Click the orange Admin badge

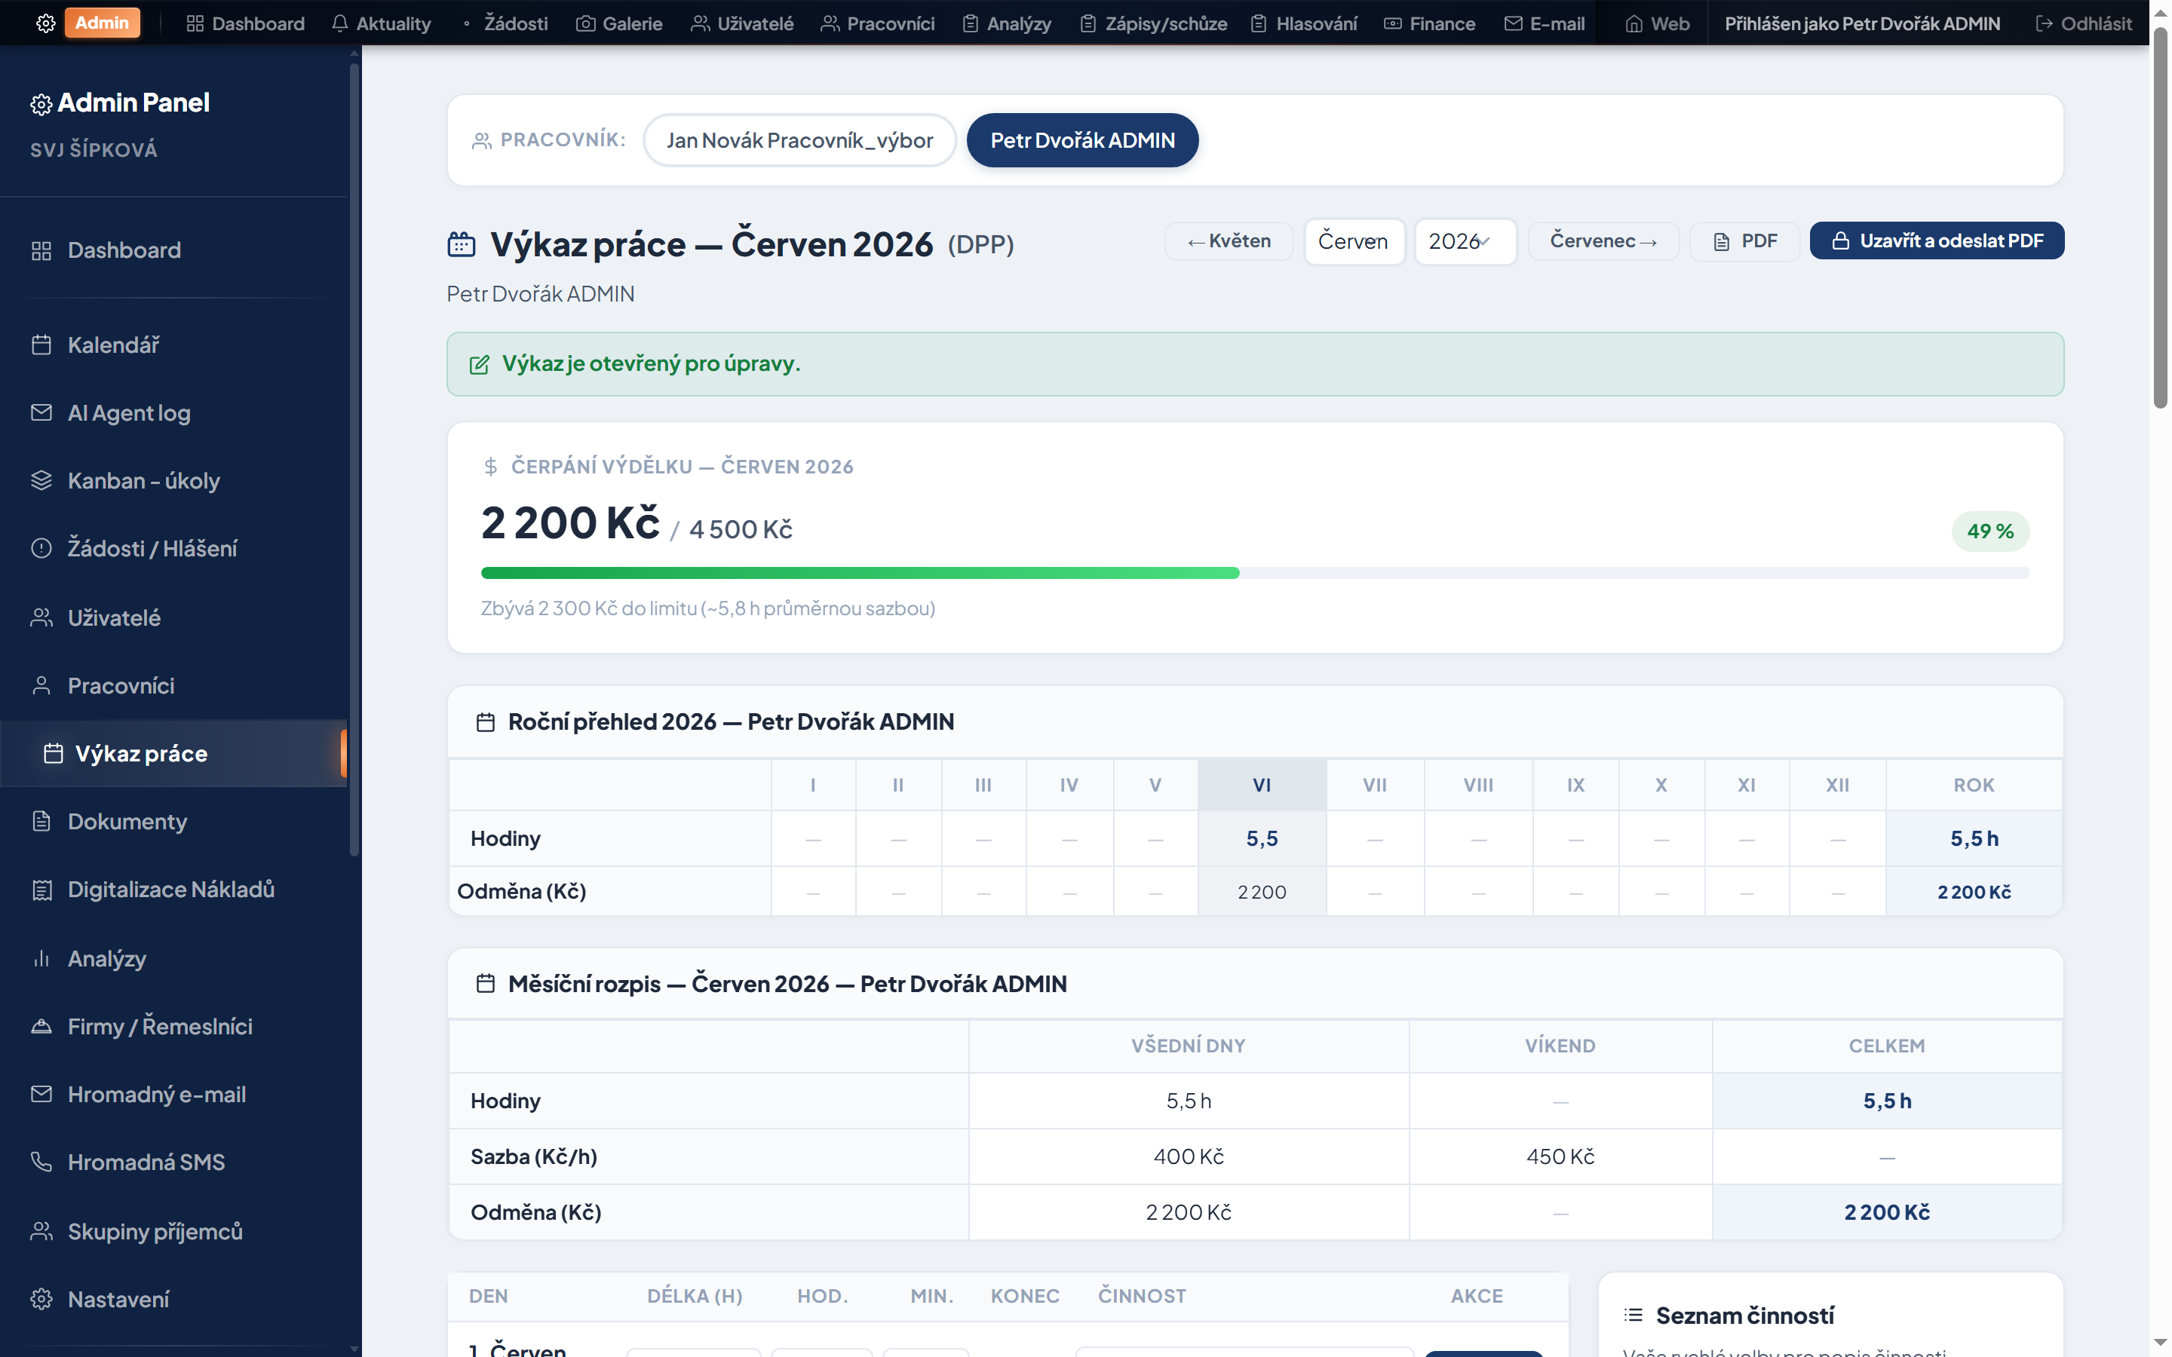[x=103, y=23]
